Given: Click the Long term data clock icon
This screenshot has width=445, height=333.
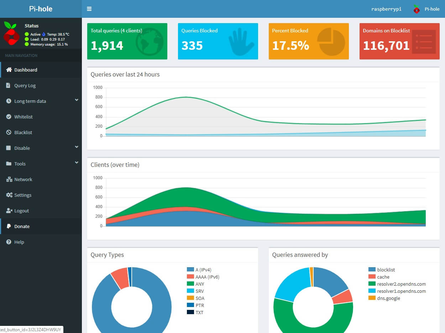Looking at the screenshot, I should click(x=9, y=101).
